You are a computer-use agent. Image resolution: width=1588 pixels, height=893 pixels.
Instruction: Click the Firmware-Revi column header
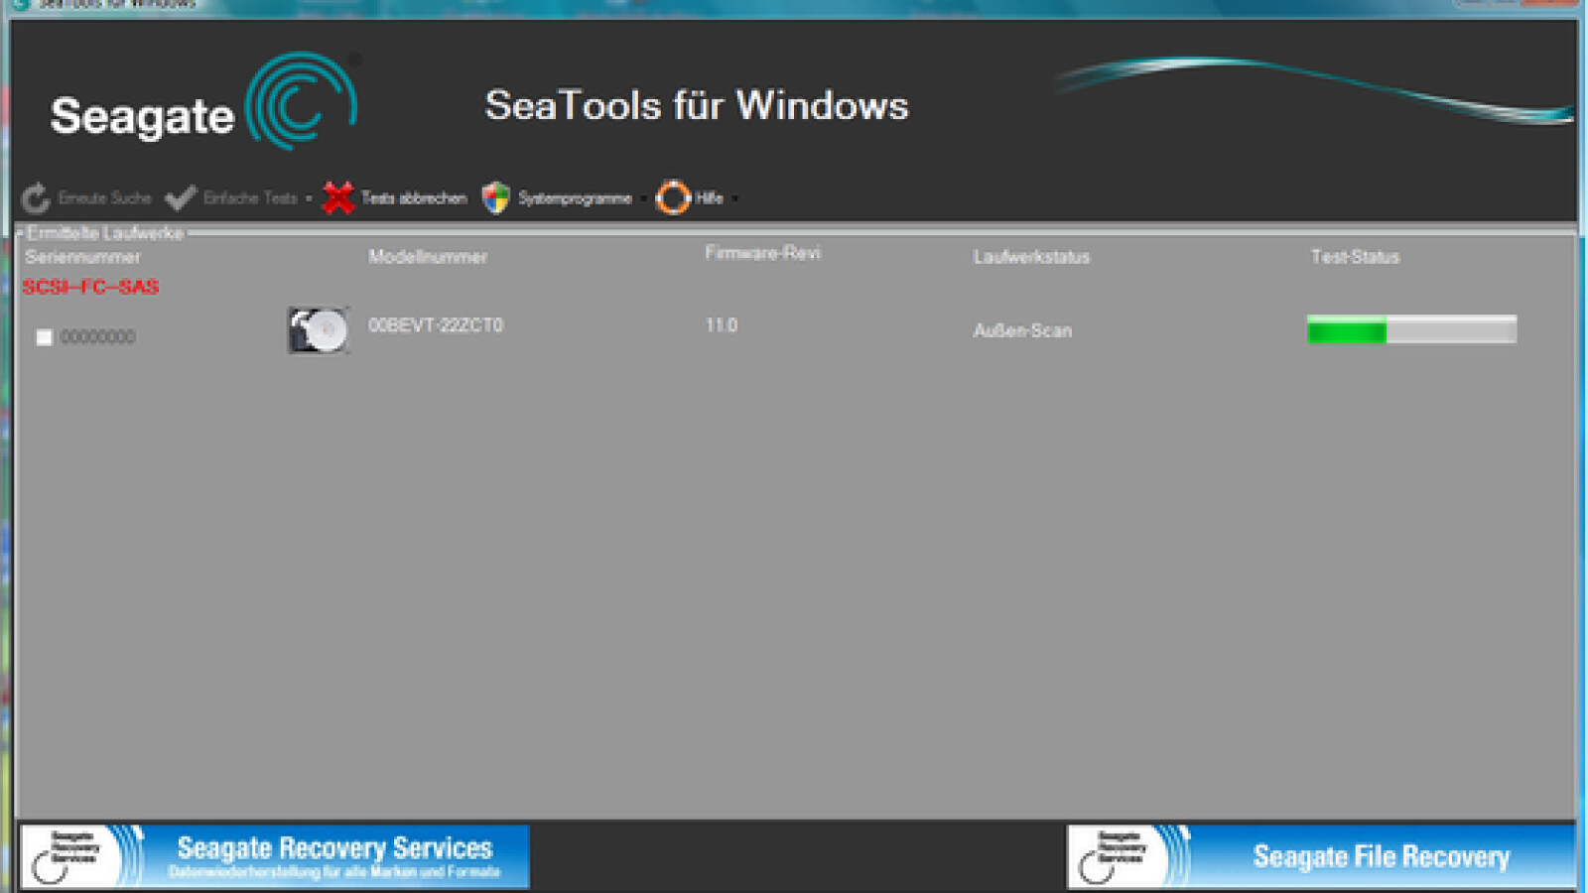coord(762,253)
